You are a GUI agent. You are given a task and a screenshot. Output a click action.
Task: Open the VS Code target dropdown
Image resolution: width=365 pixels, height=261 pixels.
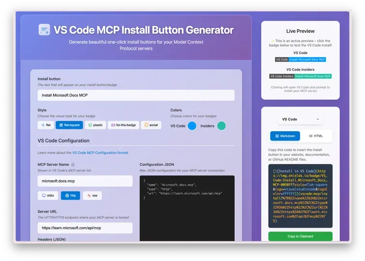tap(300, 119)
